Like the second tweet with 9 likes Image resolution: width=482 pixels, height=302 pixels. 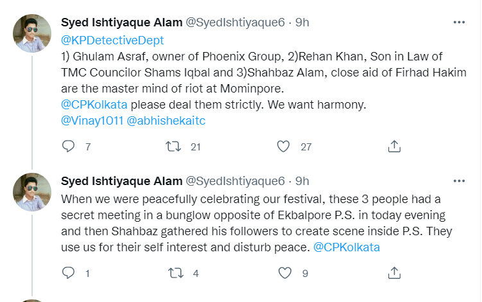coord(283,273)
